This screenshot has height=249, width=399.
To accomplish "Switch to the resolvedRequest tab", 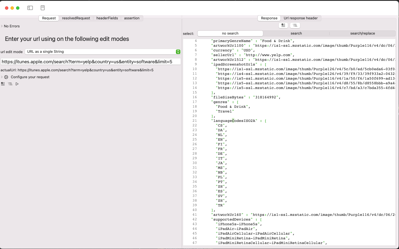I will (76, 18).
